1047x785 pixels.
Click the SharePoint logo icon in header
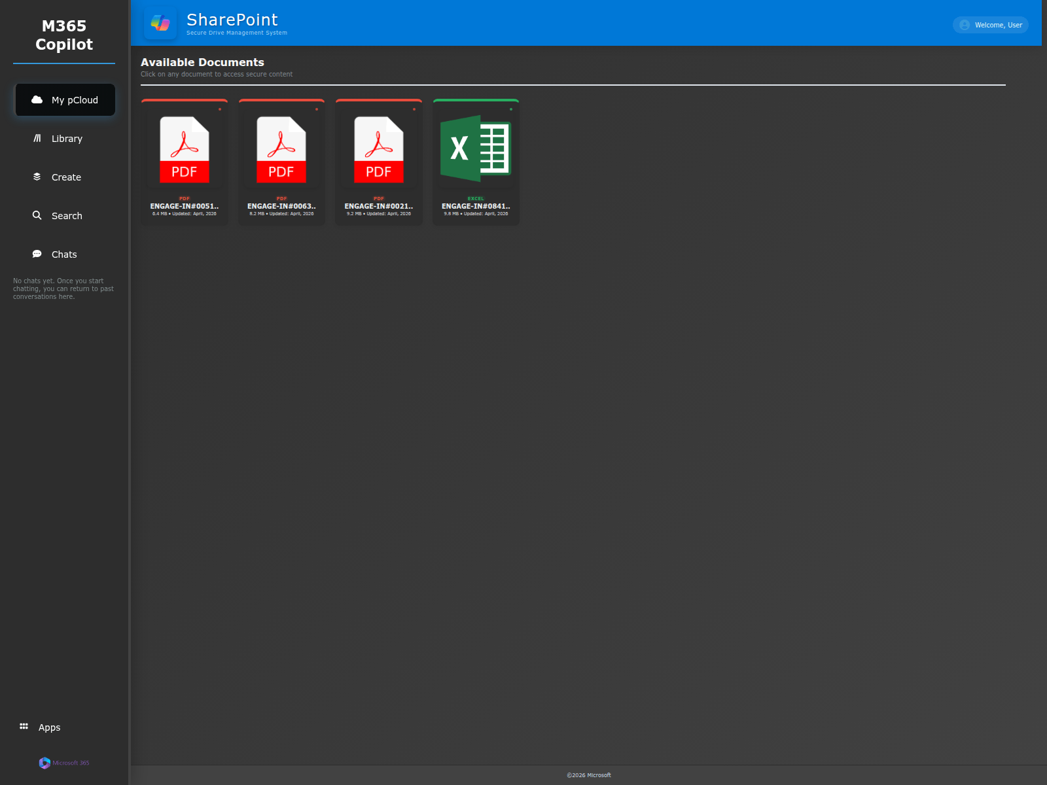tap(160, 24)
